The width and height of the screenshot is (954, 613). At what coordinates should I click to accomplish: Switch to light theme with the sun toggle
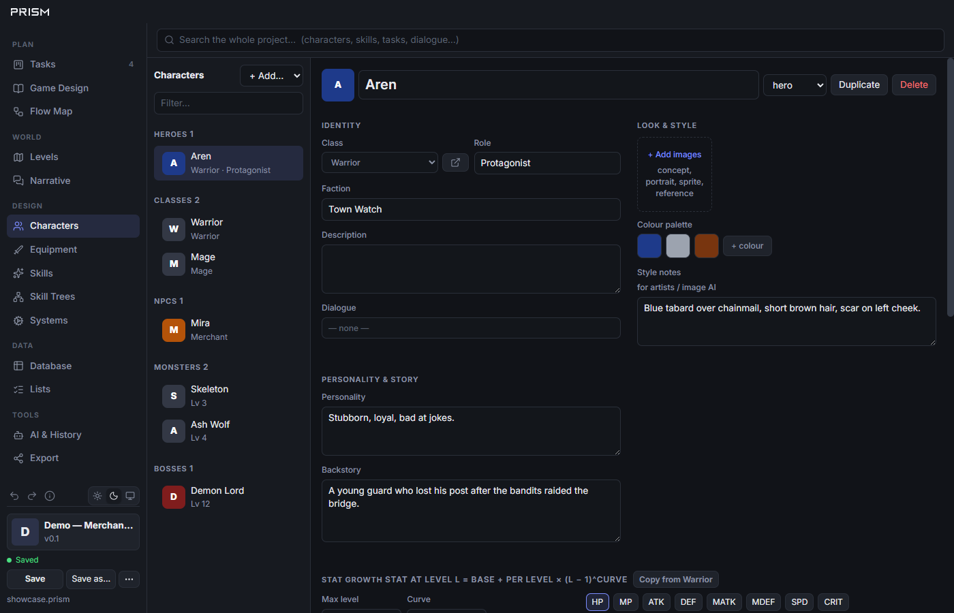tap(97, 496)
